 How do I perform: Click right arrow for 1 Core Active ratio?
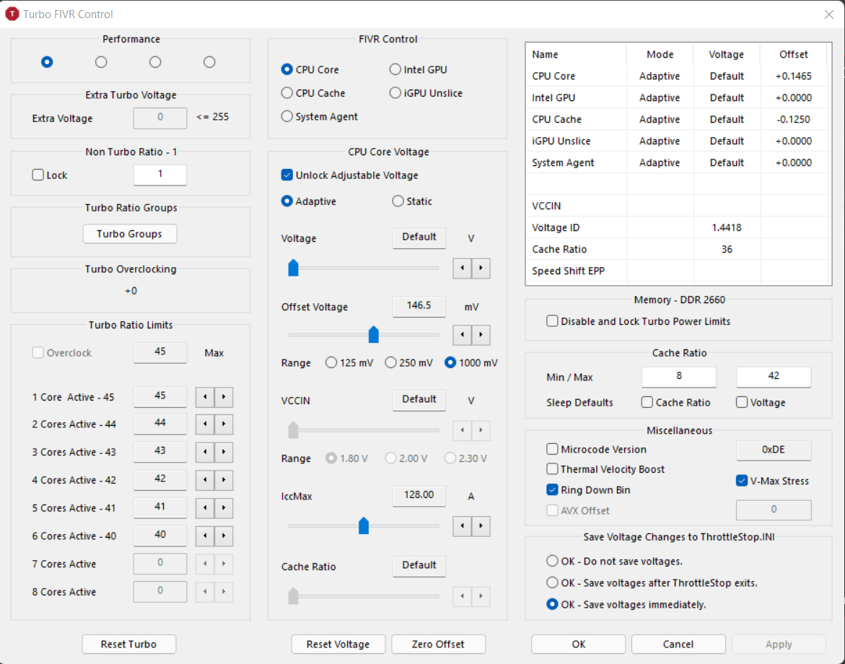pyautogui.click(x=224, y=397)
